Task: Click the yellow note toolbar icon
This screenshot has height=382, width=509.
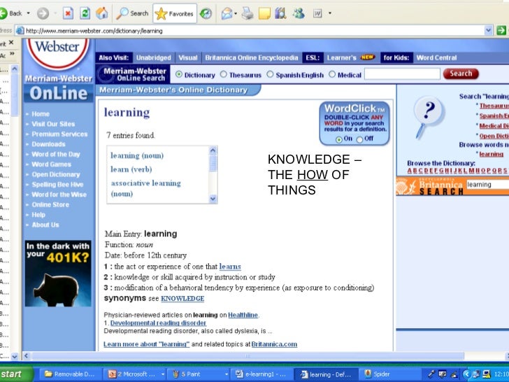Action: point(264,14)
